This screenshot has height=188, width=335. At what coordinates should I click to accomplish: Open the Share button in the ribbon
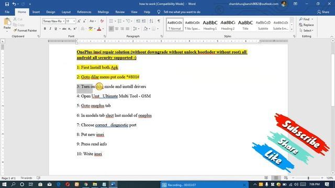[x=323, y=12]
